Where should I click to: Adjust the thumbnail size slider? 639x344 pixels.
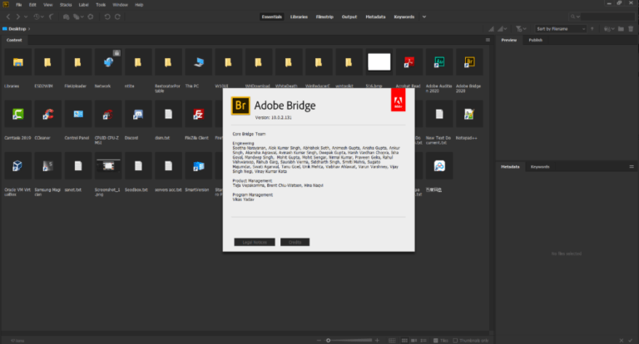tap(348, 341)
